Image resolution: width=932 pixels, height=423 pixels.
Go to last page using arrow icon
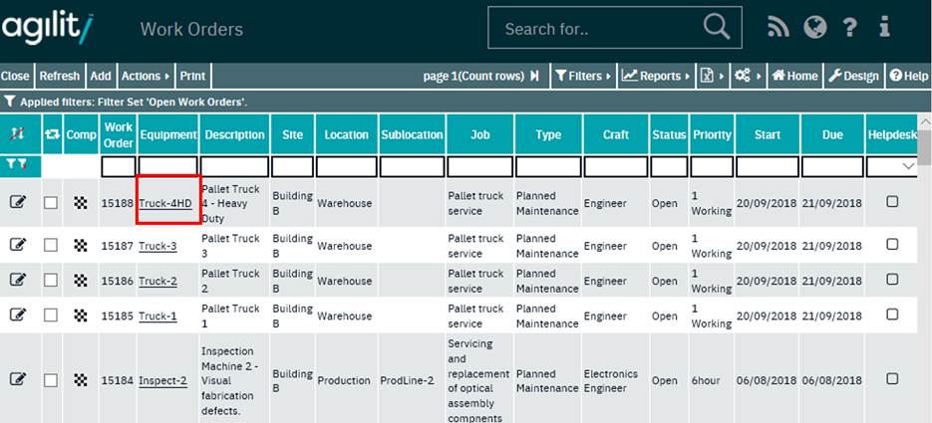(534, 76)
